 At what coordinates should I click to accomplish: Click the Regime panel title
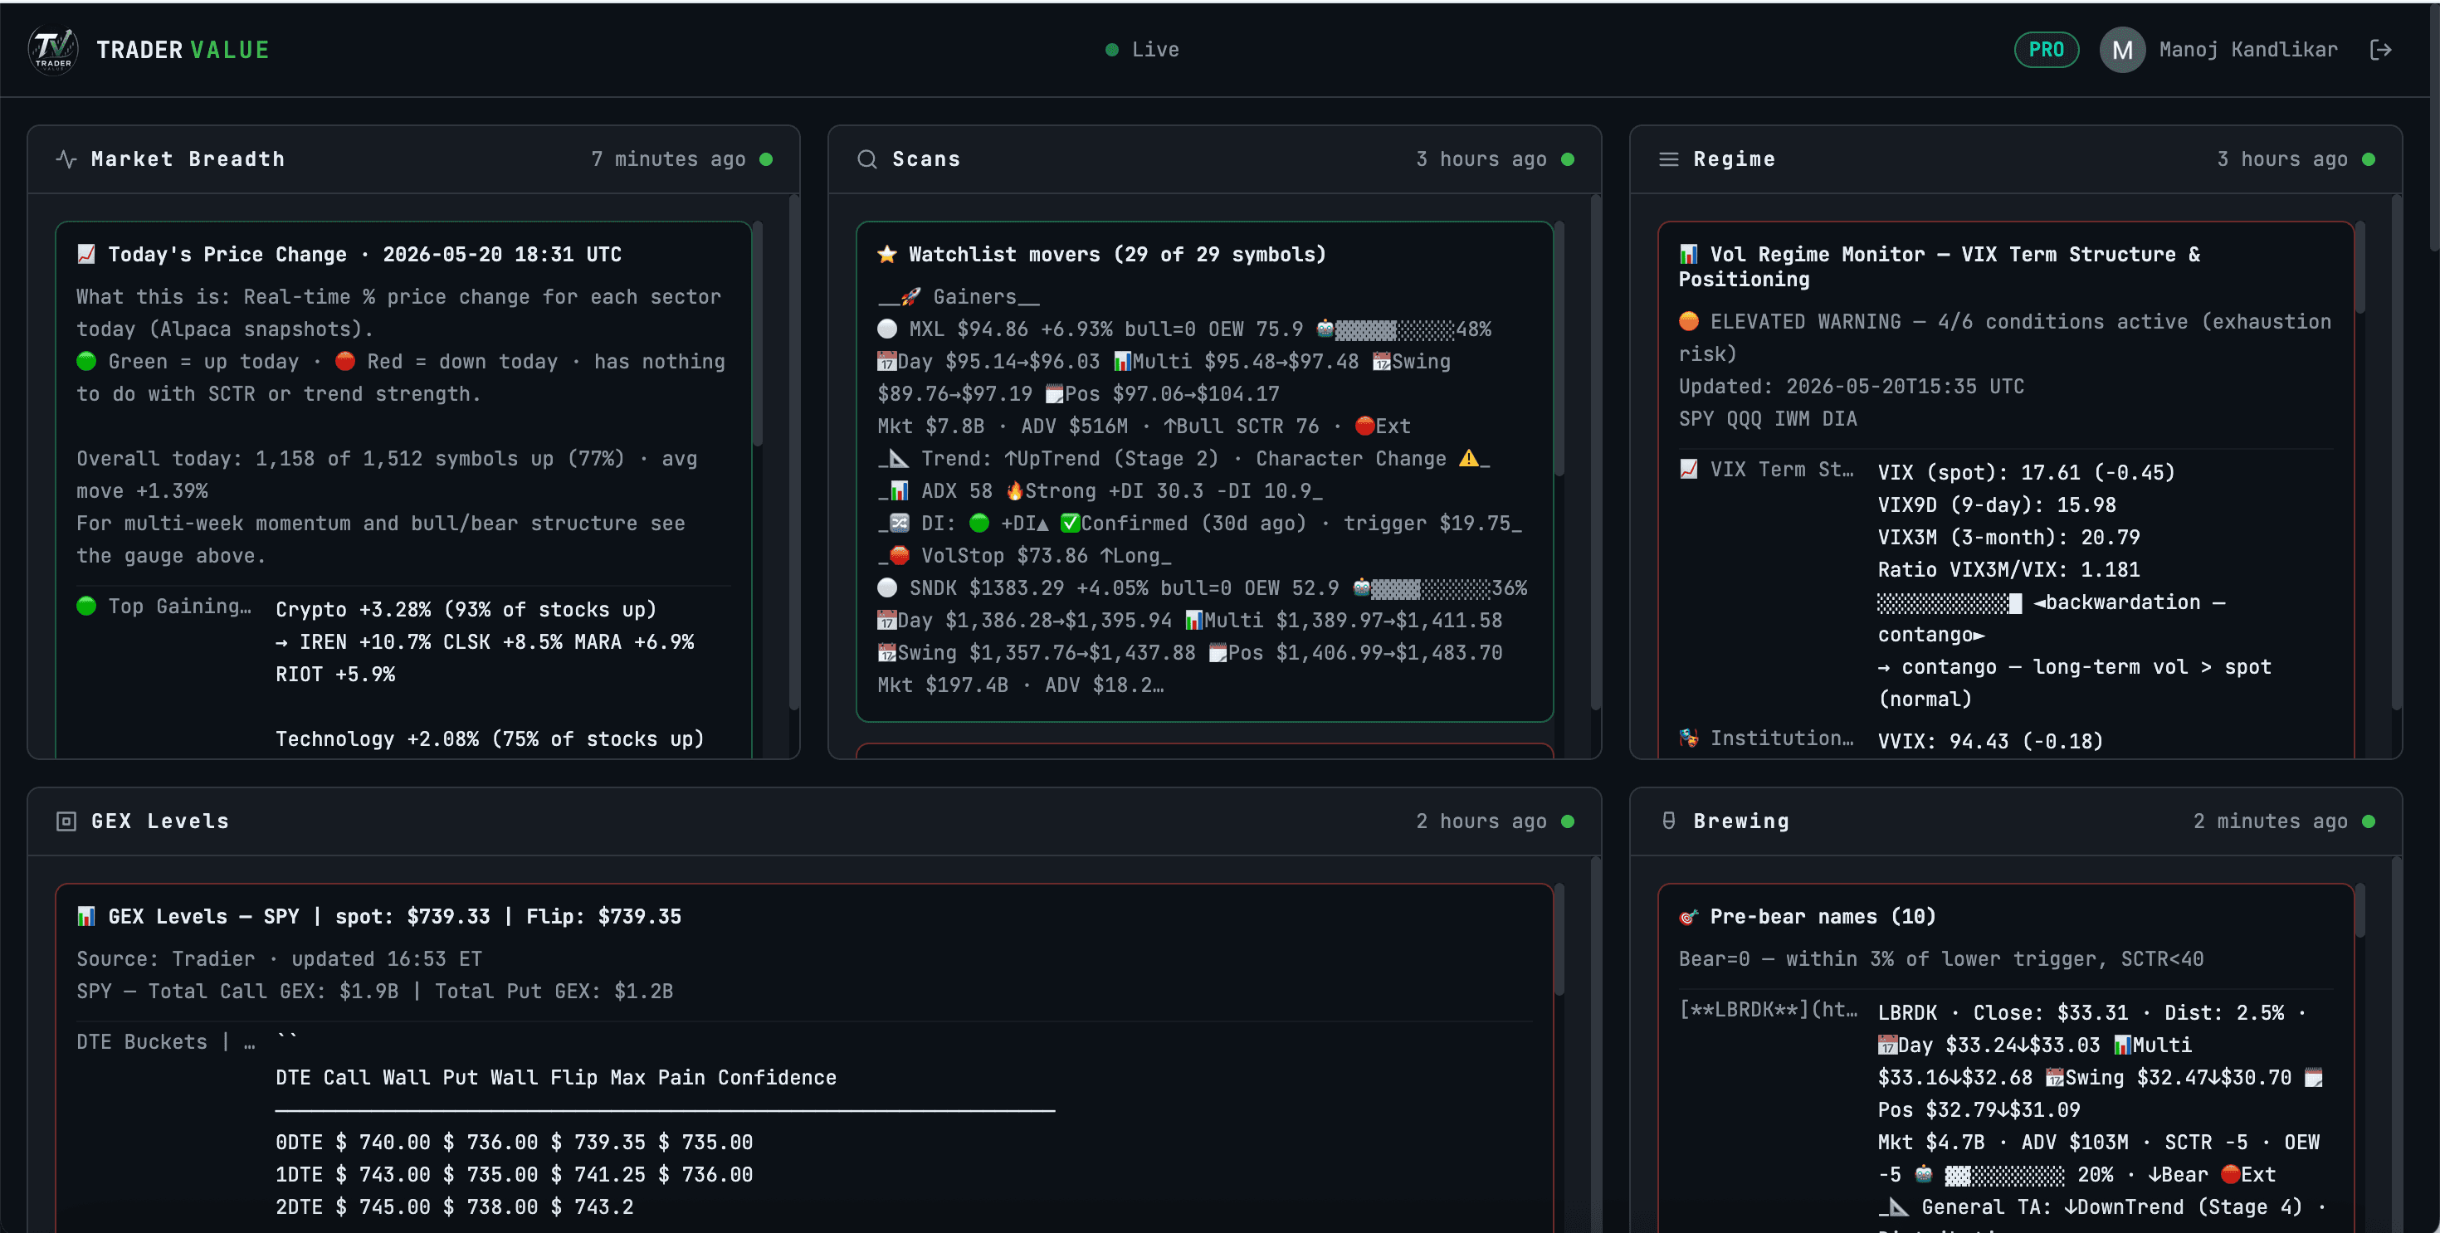coord(1734,159)
